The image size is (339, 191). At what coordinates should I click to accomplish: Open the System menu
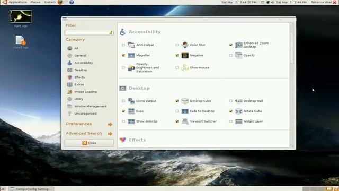pos(49,2)
